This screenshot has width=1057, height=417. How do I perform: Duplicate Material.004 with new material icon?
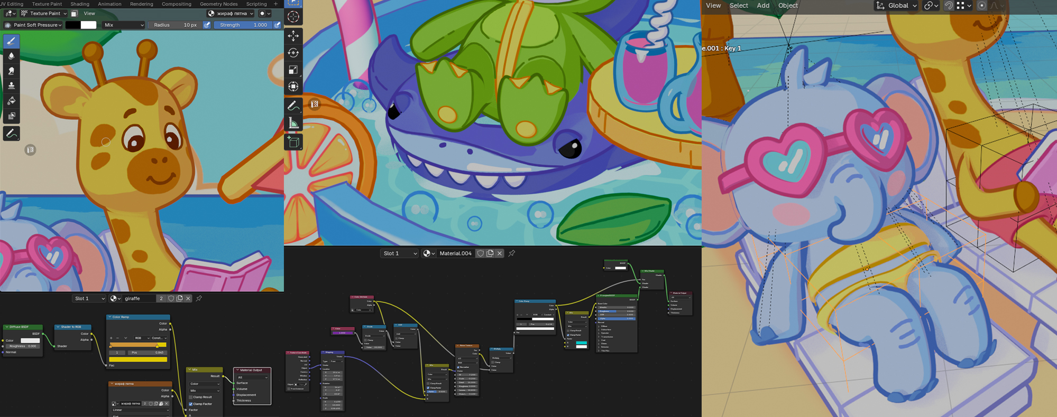[x=490, y=253]
